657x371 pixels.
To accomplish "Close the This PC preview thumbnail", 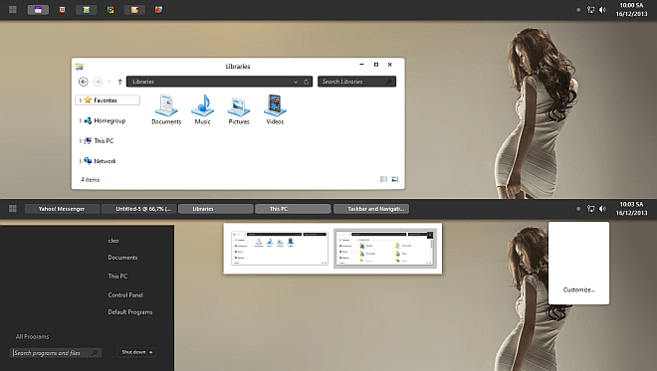I will pos(430,235).
